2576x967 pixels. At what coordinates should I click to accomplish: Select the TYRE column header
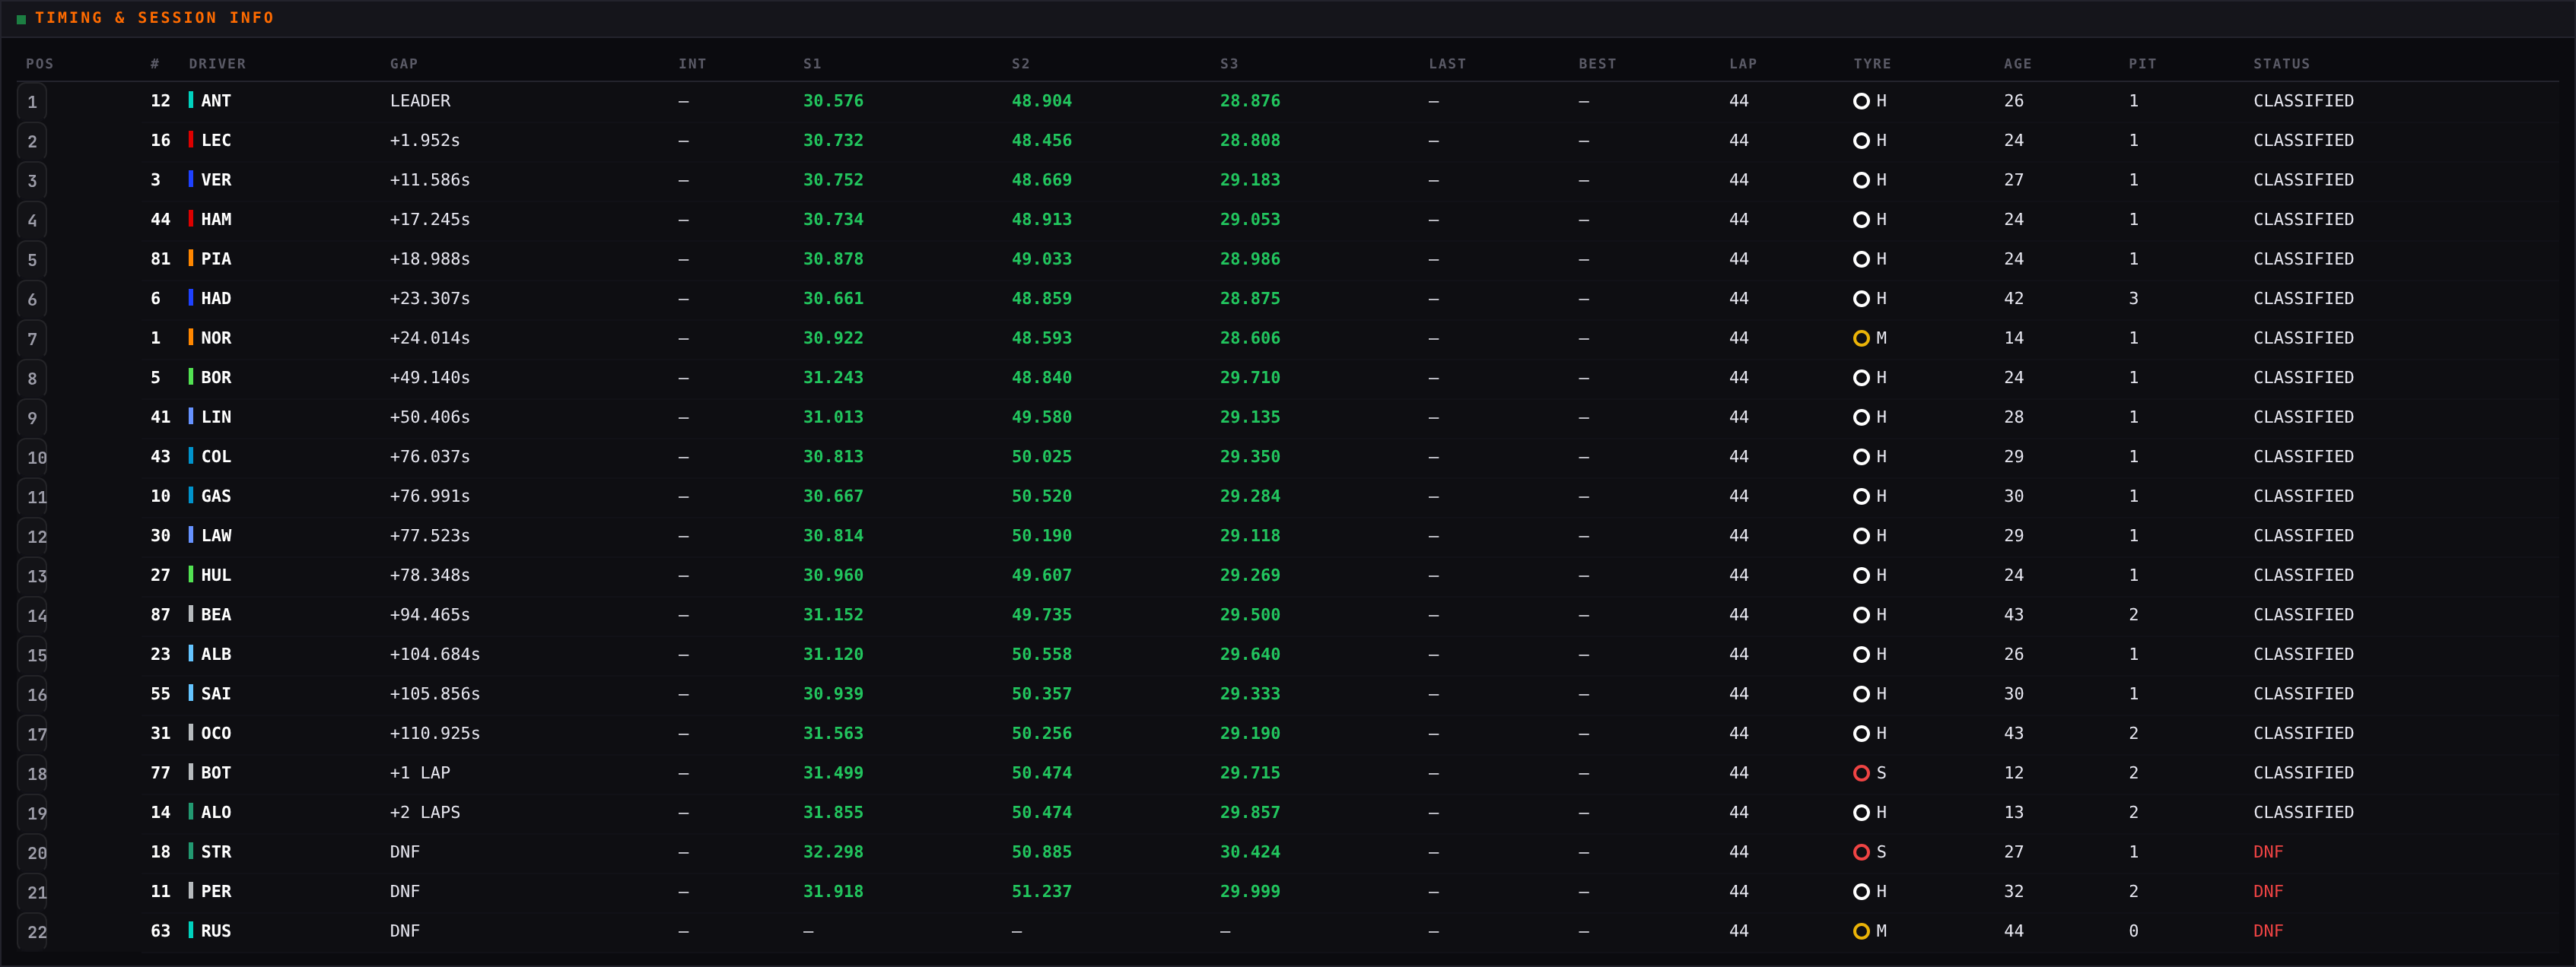pos(1872,64)
